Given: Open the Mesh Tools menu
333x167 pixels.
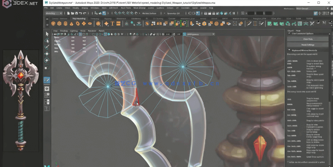Looking at the screenshot, I should coord(126,8).
